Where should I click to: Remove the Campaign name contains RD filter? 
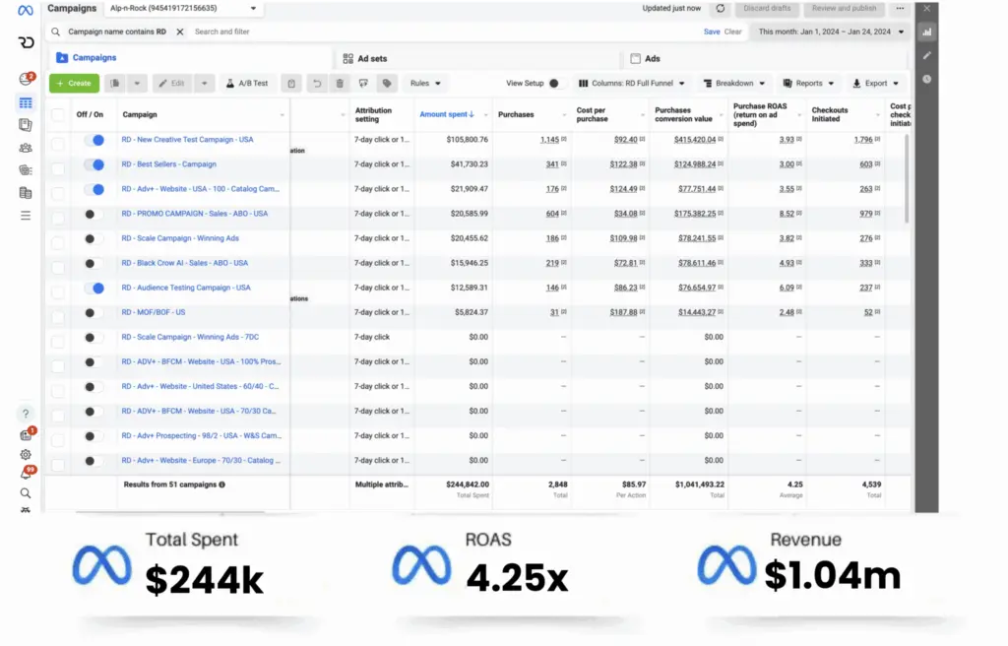[180, 32]
